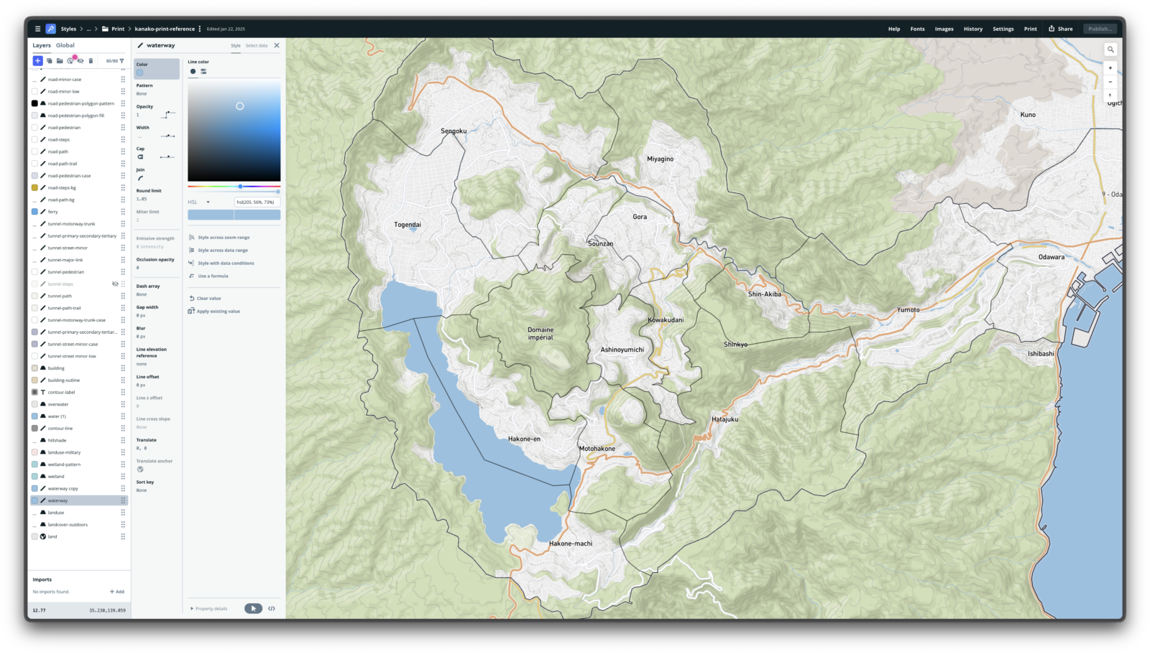Delete the selected layer with the trash icon

[90, 60]
